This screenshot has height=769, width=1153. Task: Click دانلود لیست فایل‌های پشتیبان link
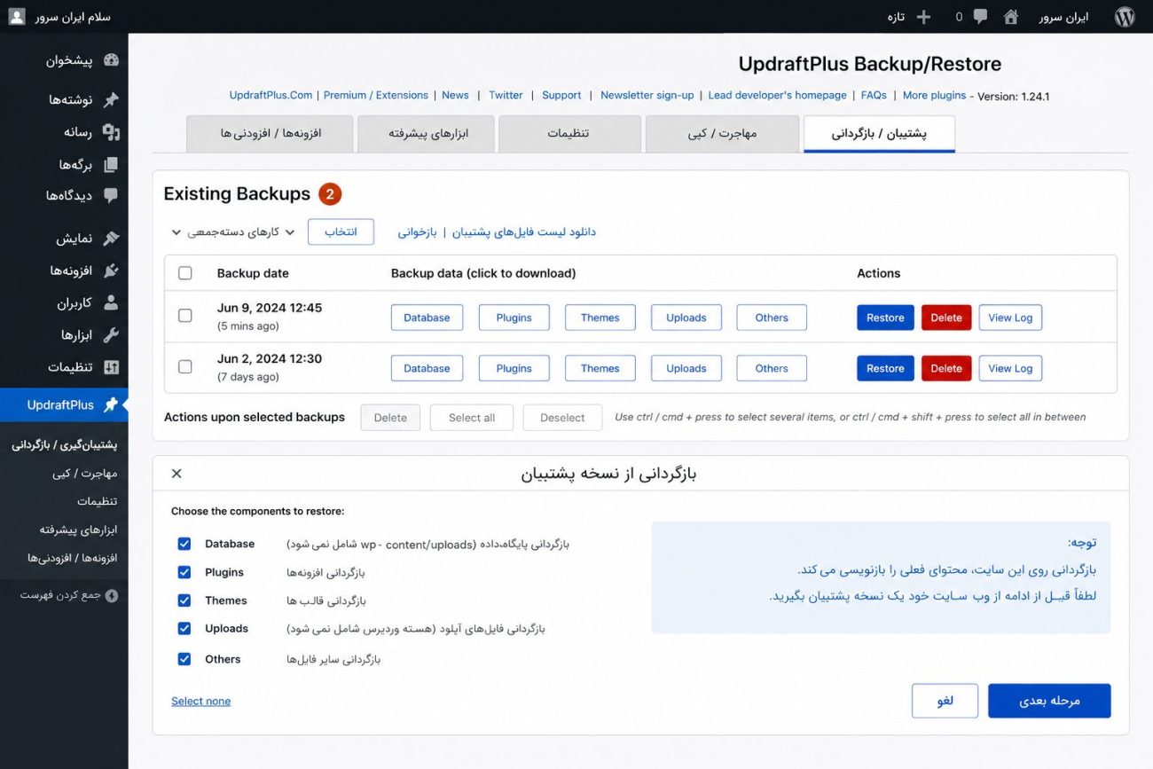(524, 232)
